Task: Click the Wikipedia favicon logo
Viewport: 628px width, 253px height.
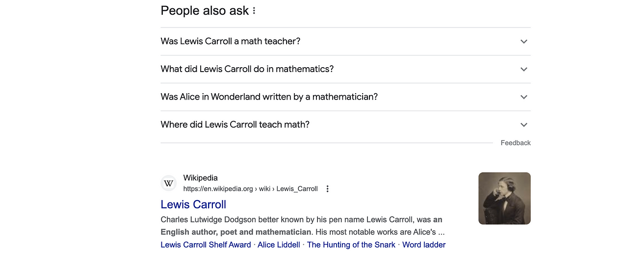Action: point(169,183)
